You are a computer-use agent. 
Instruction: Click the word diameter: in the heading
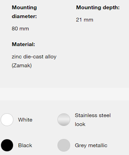(x=24, y=16)
